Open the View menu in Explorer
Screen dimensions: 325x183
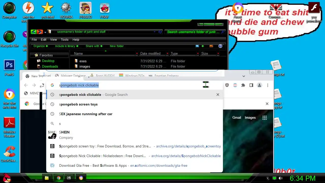54,39
